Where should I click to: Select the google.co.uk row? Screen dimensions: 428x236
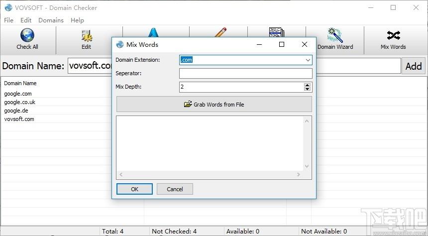click(x=19, y=102)
